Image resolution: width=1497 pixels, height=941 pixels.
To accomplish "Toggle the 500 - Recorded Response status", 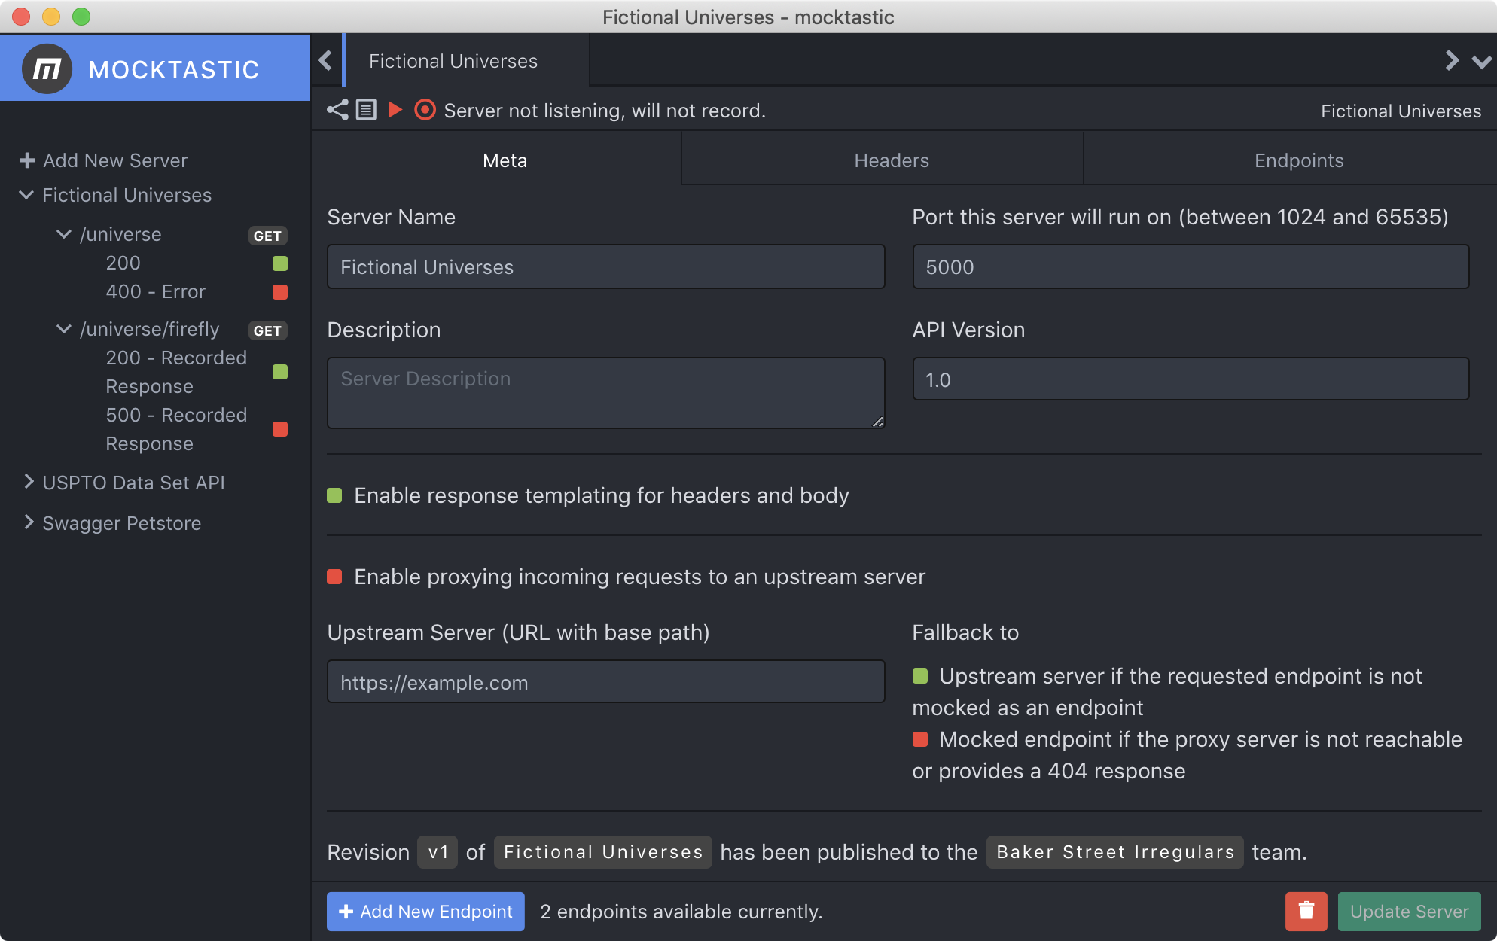I will tap(280, 429).
